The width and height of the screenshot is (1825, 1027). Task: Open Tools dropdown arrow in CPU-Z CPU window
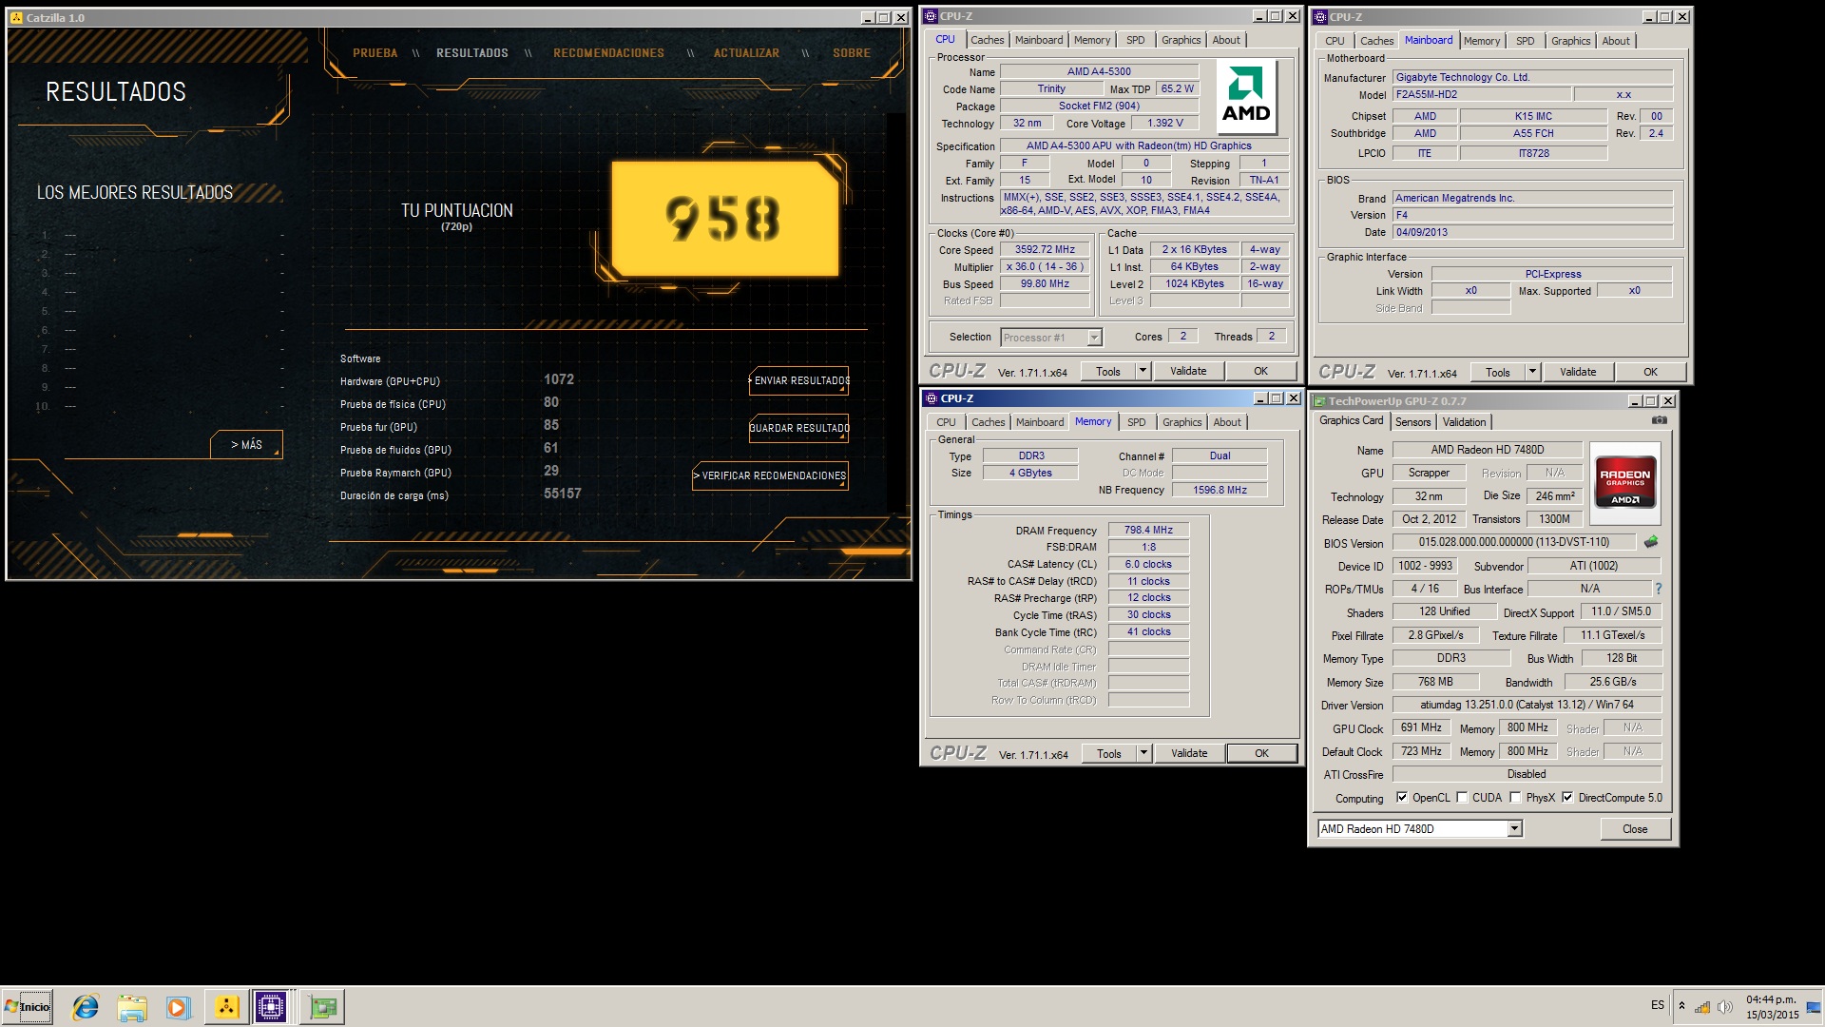[1143, 371]
